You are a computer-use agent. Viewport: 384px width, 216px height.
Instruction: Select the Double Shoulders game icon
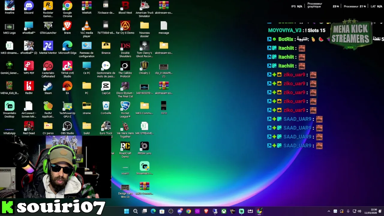click(125, 49)
